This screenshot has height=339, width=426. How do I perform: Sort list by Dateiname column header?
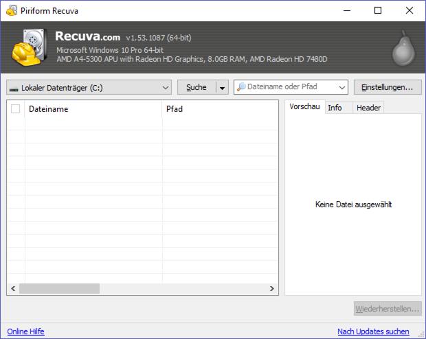point(93,108)
